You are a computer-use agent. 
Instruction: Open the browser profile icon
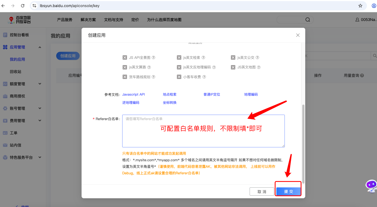(374, 5)
